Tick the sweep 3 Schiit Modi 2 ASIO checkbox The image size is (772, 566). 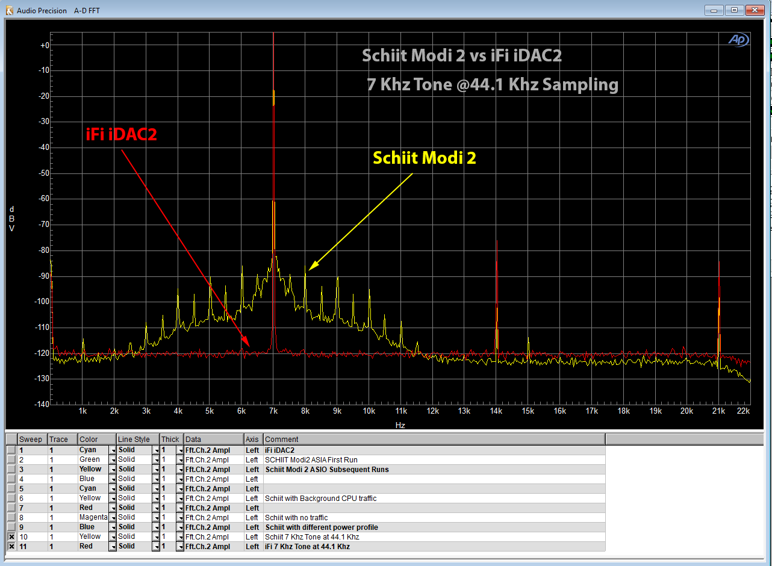(x=11, y=469)
